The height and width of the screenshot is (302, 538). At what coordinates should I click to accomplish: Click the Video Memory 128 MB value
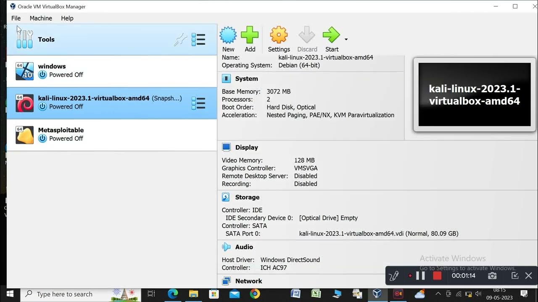(x=304, y=160)
